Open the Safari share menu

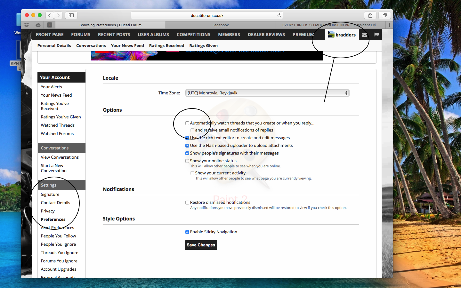click(370, 15)
